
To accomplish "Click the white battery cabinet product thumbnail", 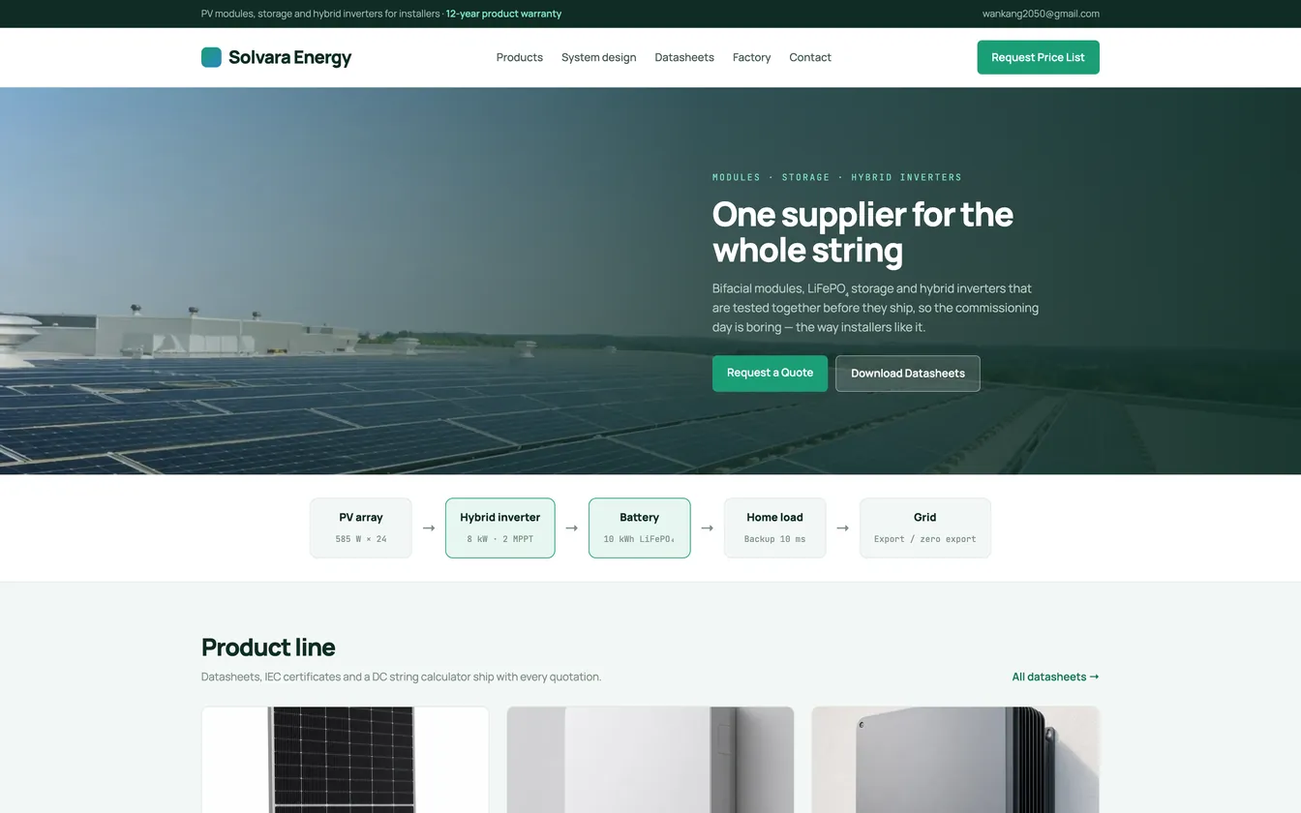I will pyautogui.click(x=650, y=760).
